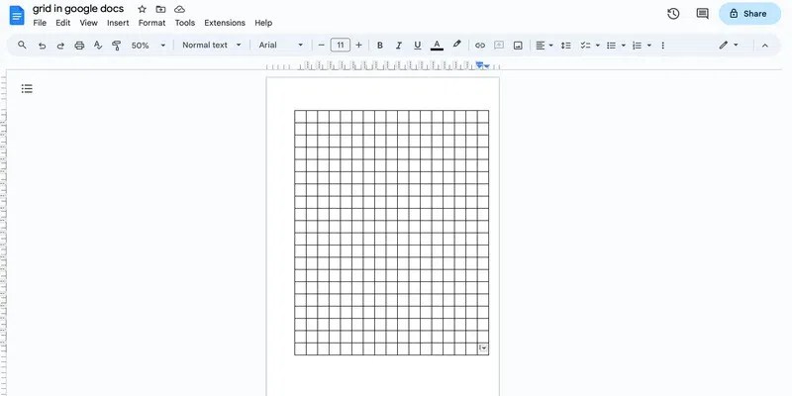Viewport: 792px width, 396px height.
Task: Click the Share button
Action: point(749,14)
